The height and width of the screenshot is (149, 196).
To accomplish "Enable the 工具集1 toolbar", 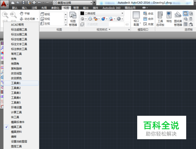I will [x=21, y=83].
